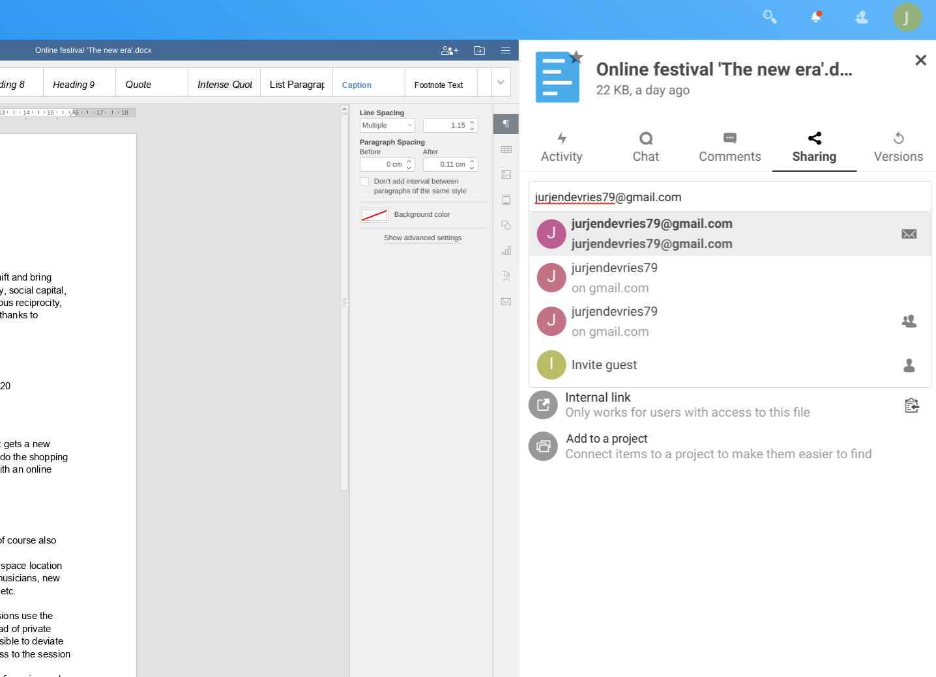Image resolution: width=936 pixels, height=677 pixels.
Task: Increase line spacing value stepper up
Action: tap(473, 122)
